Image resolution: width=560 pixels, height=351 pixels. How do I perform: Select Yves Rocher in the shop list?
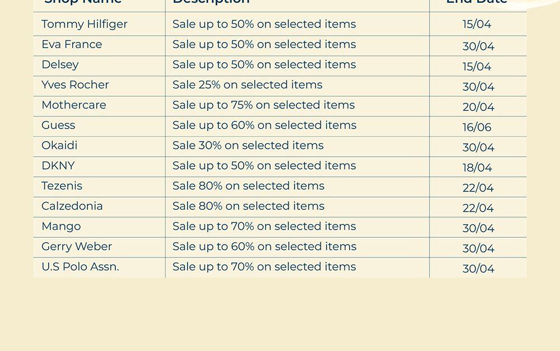75,85
